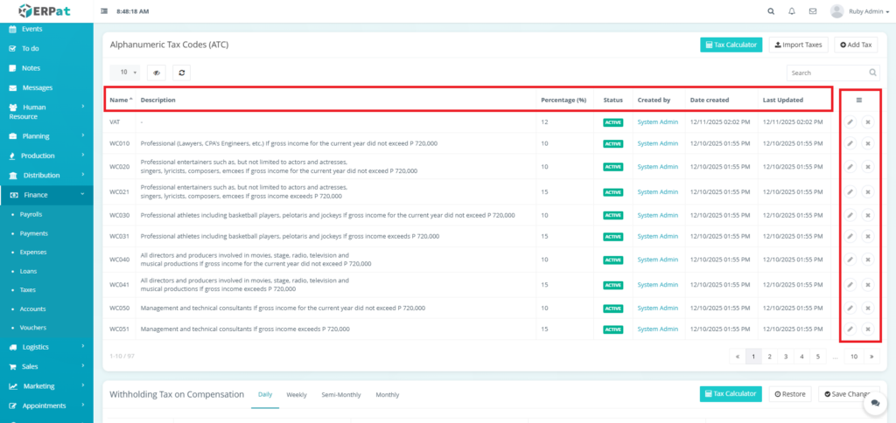Click System Admin link in VAT row
The image size is (896, 423).
[x=657, y=122]
